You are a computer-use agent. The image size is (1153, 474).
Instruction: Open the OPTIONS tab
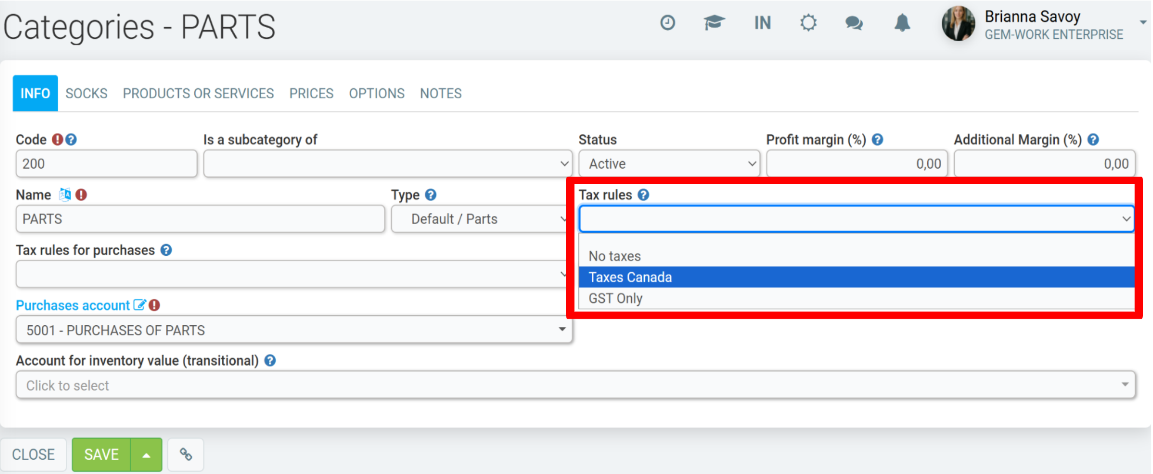point(376,94)
